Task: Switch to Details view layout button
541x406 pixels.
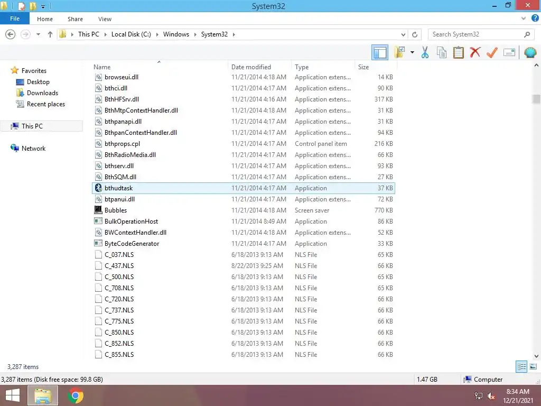Action: 521,366
